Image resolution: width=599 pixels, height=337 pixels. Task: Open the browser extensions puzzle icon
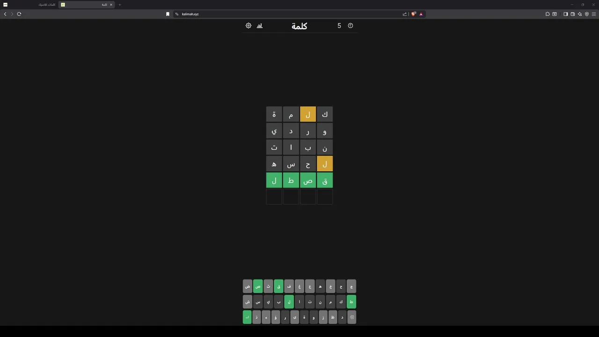(x=548, y=14)
